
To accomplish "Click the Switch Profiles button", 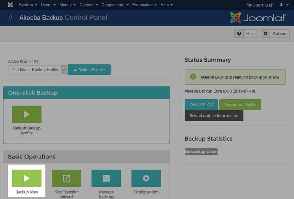I will click(89, 70).
